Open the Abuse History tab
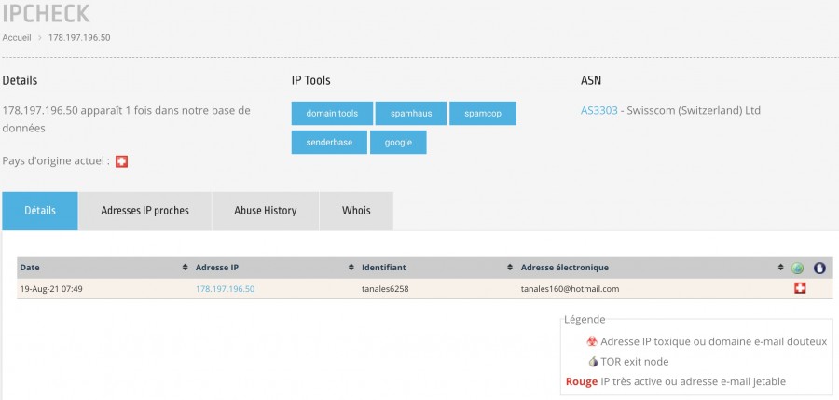 (x=266, y=211)
